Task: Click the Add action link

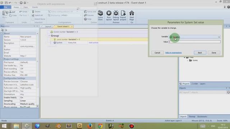Action: [93, 43]
